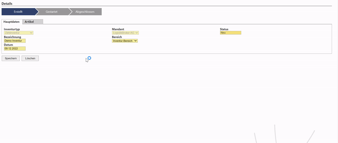Open the Inventurtyp Zählinventur dropdown

click(x=18, y=33)
